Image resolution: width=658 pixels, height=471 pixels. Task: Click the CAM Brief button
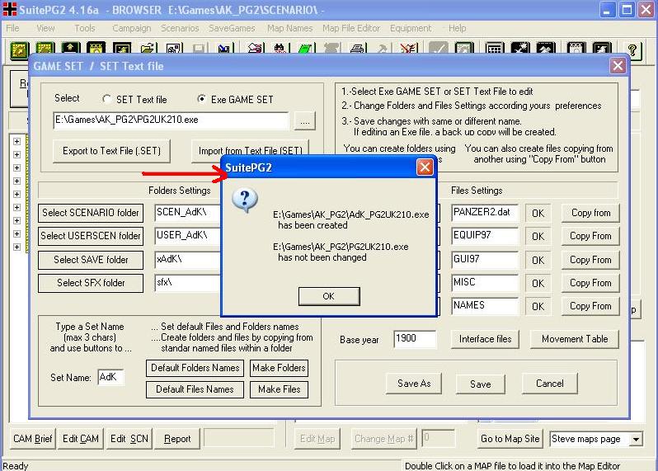click(x=32, y=439)
